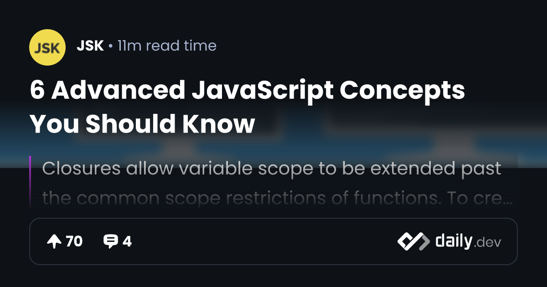Click the 11m read time label
This screenshot has height=287, width=547.
(167, 46)
